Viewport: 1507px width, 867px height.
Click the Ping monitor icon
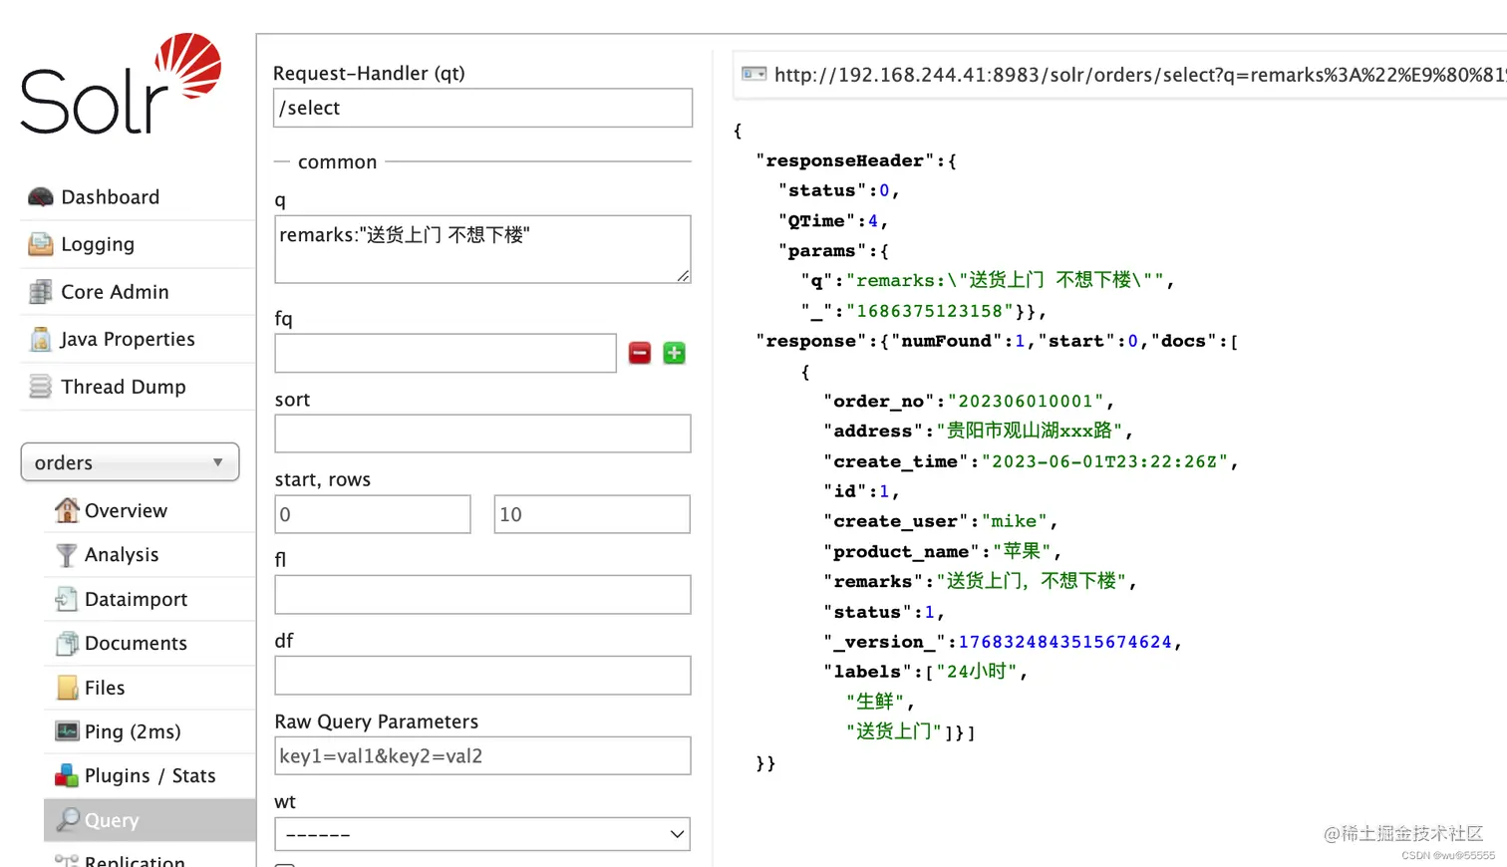67,731
